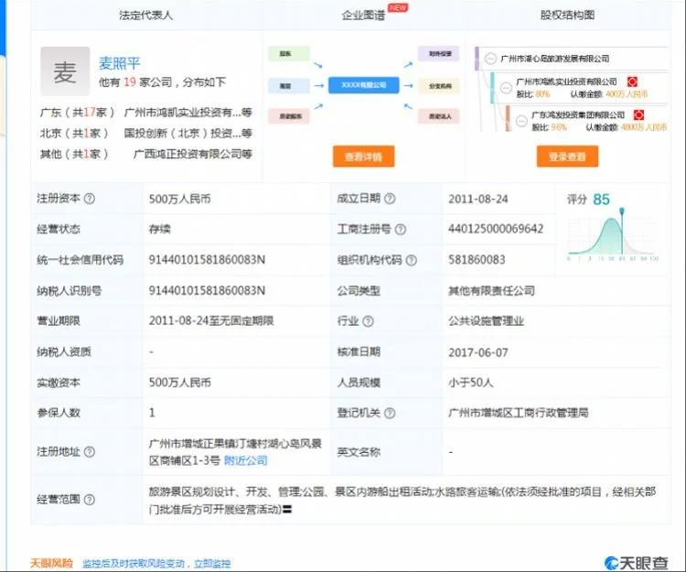686x572 pixels.
Task: Open the 法定代表人 tab
Action: tap(145, 16)
